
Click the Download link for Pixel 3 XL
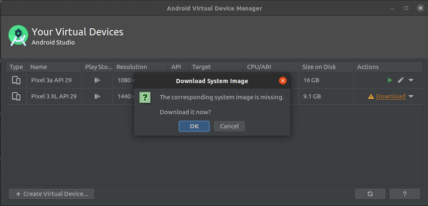tap(391, 96)
